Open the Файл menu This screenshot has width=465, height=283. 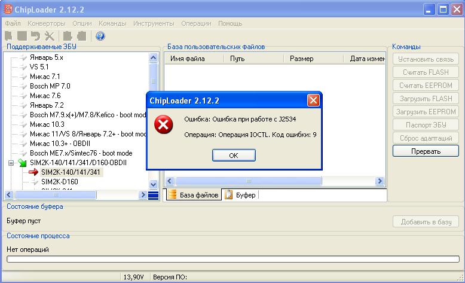[x=13, y=23]
